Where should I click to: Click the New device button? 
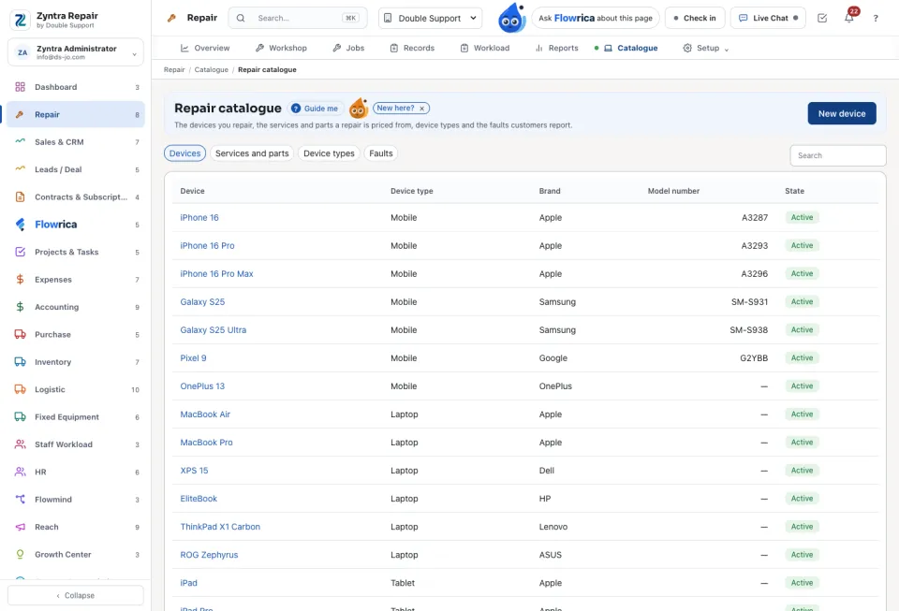(842, 113)
